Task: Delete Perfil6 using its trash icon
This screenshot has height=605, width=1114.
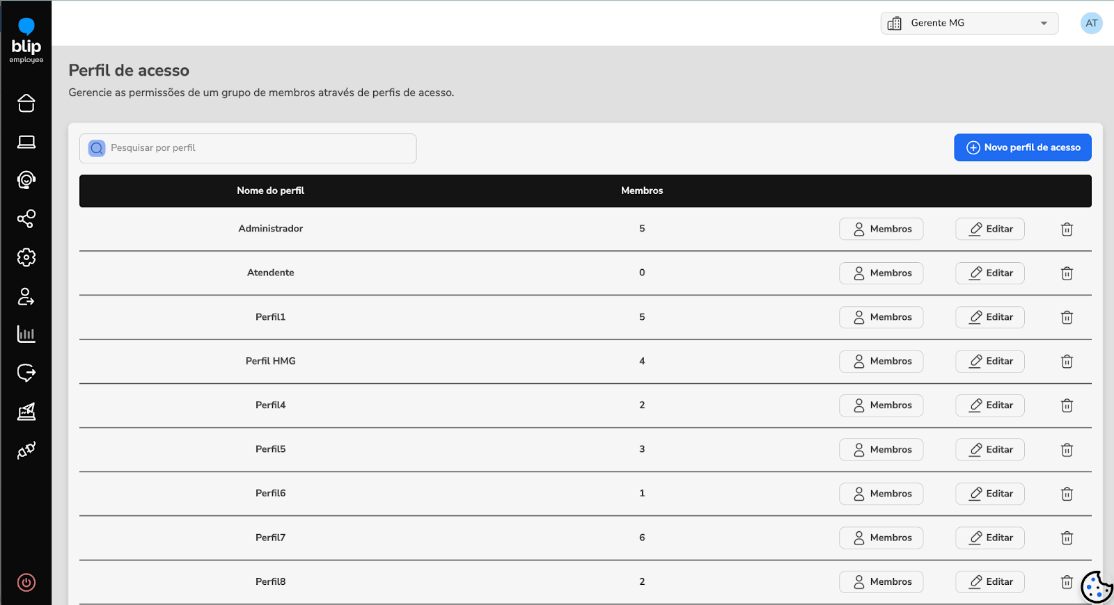Action: pos(1067,494)
